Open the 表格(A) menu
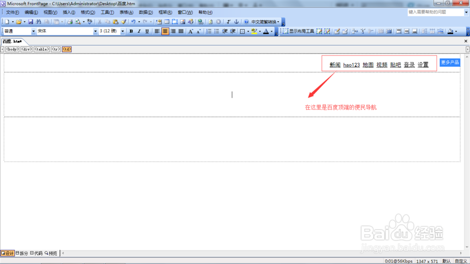This screenshot has width=470, height=264. [x=126, y=12]
